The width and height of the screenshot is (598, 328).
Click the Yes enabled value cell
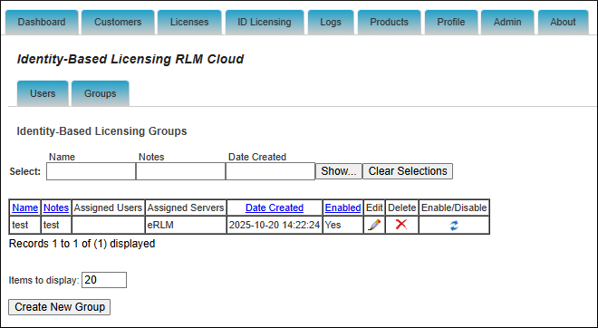pyautogui.click(x=343, y=225)
